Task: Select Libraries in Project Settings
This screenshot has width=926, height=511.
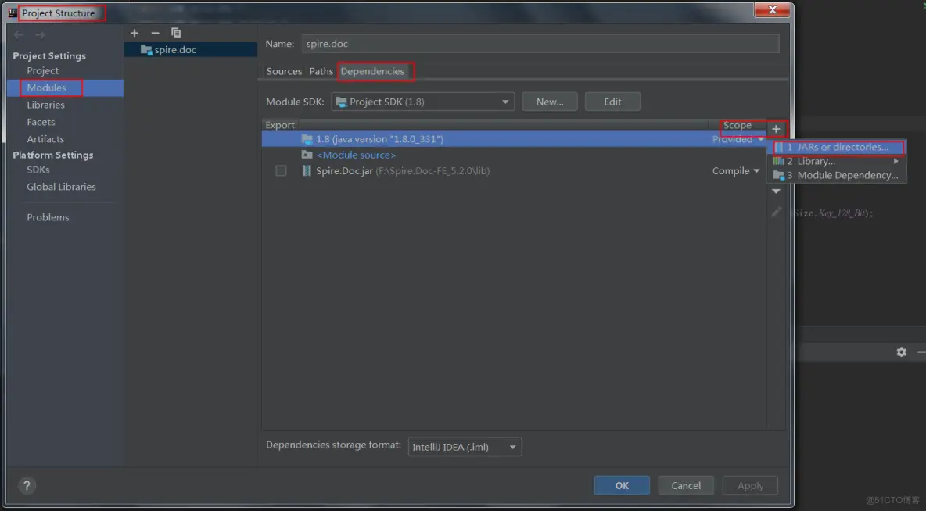Action: [x=45, y=105]
